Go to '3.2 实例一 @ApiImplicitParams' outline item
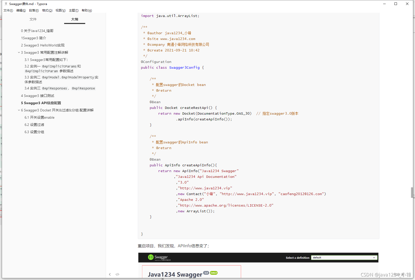Viewport: 415px width, 280px height. (x=53, y=69)
